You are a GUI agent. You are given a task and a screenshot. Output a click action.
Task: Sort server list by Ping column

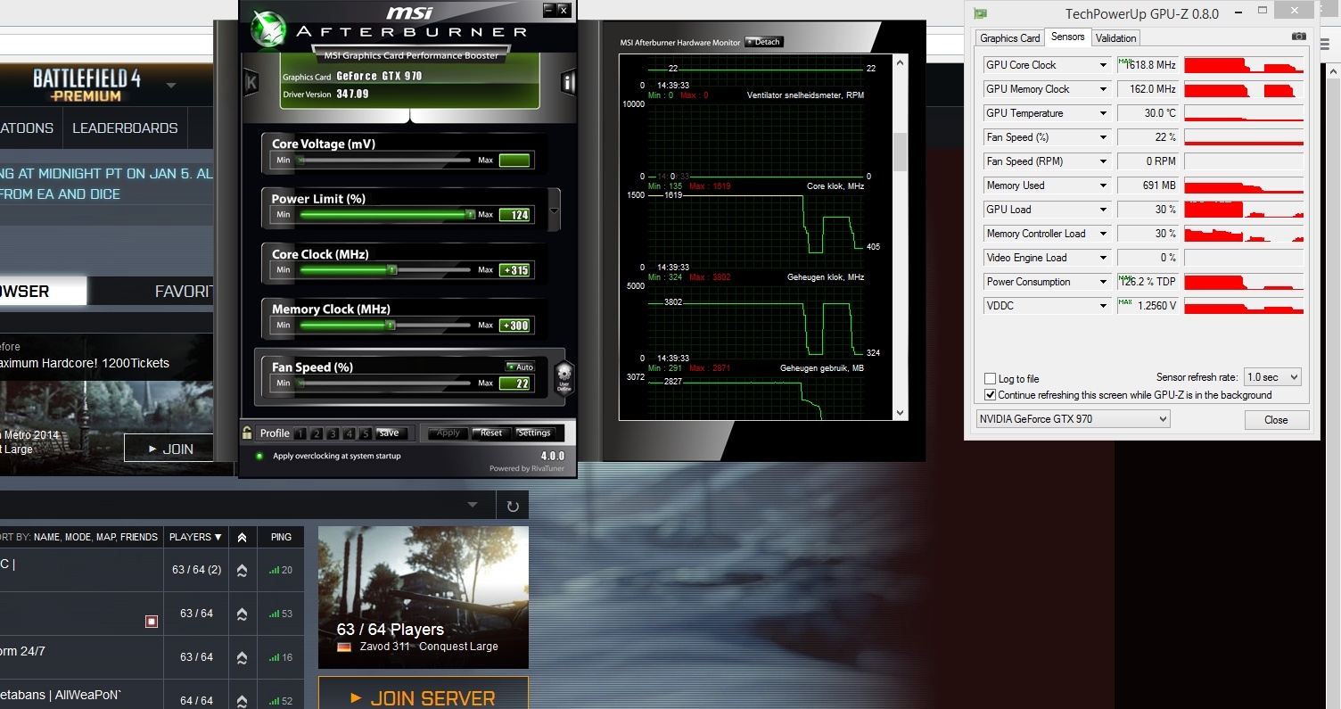click(x=281, y=537)
